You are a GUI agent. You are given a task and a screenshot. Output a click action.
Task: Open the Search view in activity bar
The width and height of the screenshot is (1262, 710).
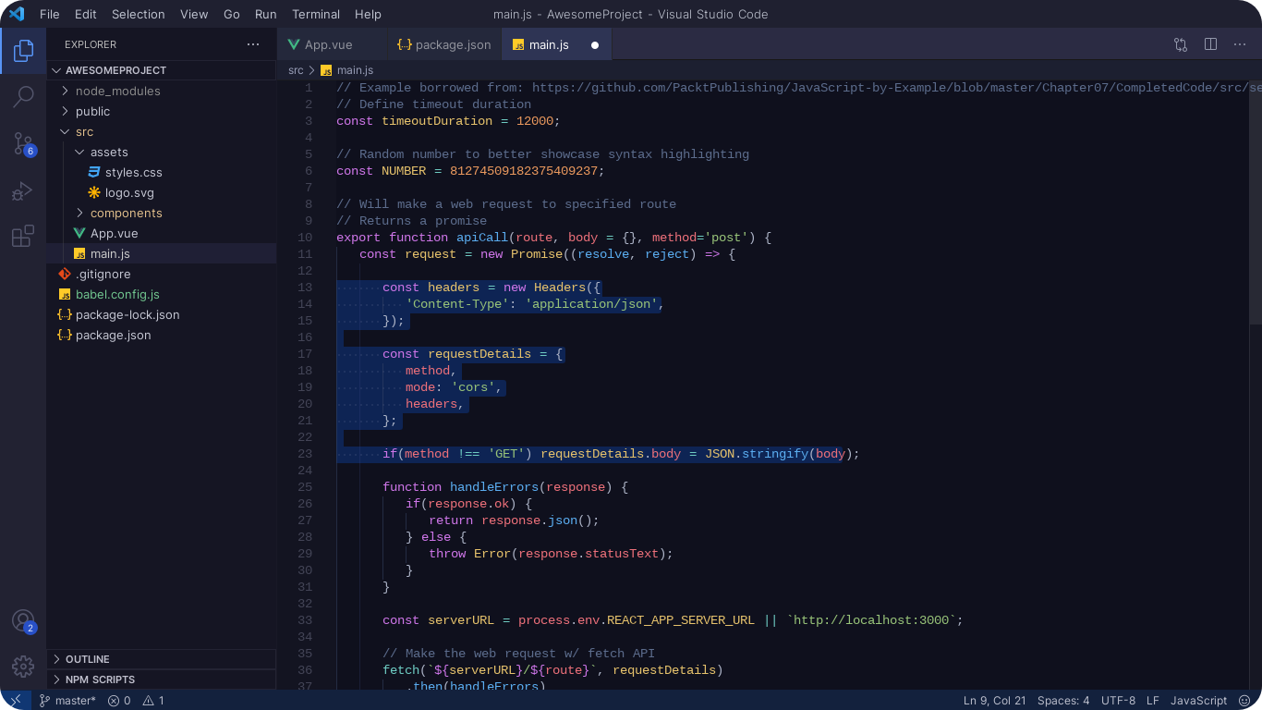click(23, 96)
